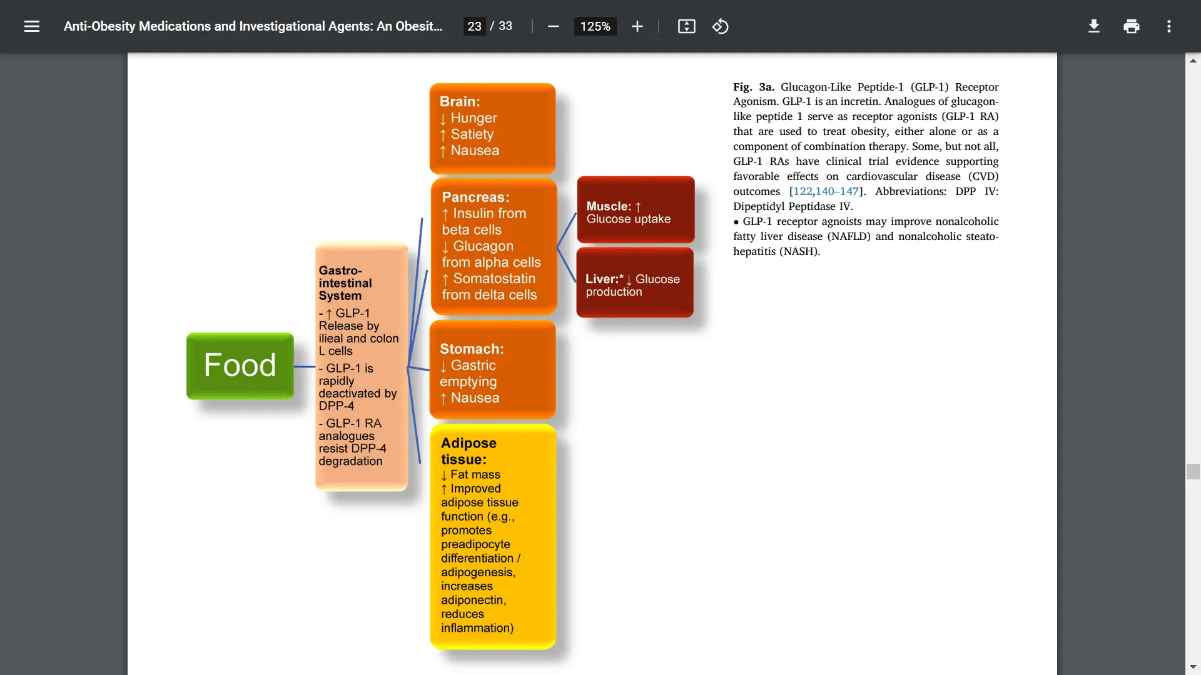This screenshot has width=1201, height=675.
Task: Click the hamburger menu icon top-left
Action: tap(31, 26)
